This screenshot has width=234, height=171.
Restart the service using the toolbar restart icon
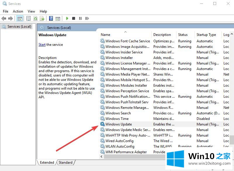(87, 18)
